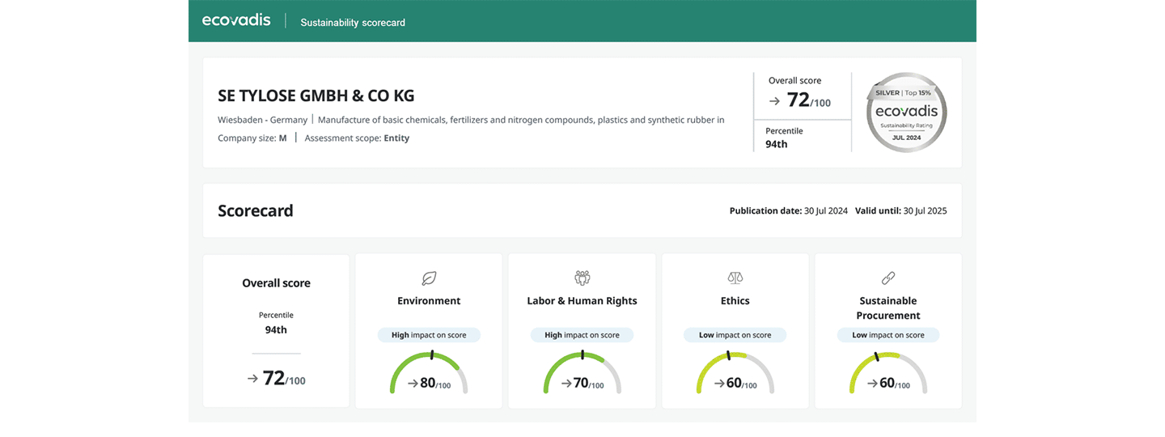Click the Environment leaf icon

tap(429, 278)
